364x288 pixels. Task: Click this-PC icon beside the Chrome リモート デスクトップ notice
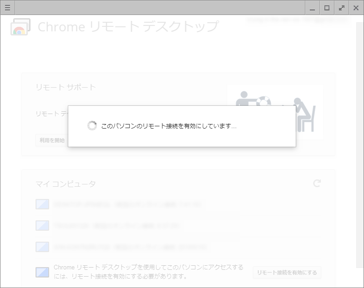[x=42, y=273]
